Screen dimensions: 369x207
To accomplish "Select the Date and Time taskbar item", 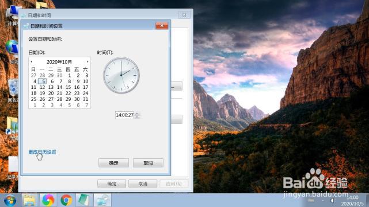I will click(x=102, y=200).
